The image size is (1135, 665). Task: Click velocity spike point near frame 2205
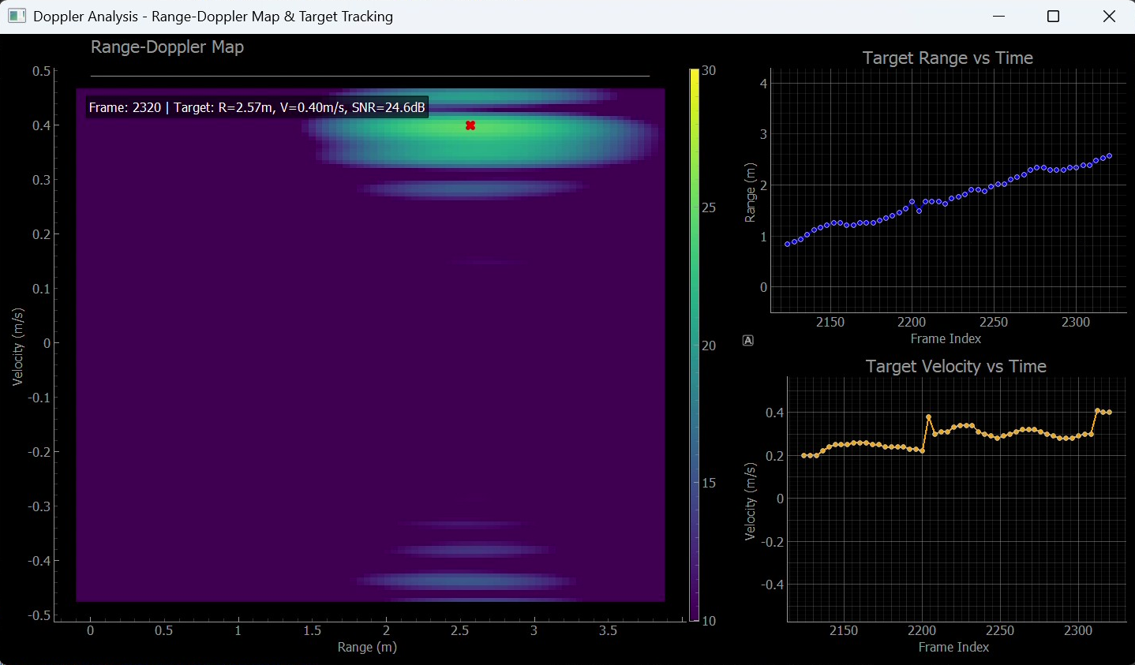tap(928, 417)
